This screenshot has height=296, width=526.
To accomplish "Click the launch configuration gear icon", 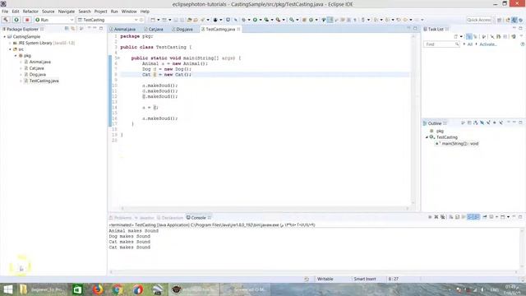I will (141, 20).
